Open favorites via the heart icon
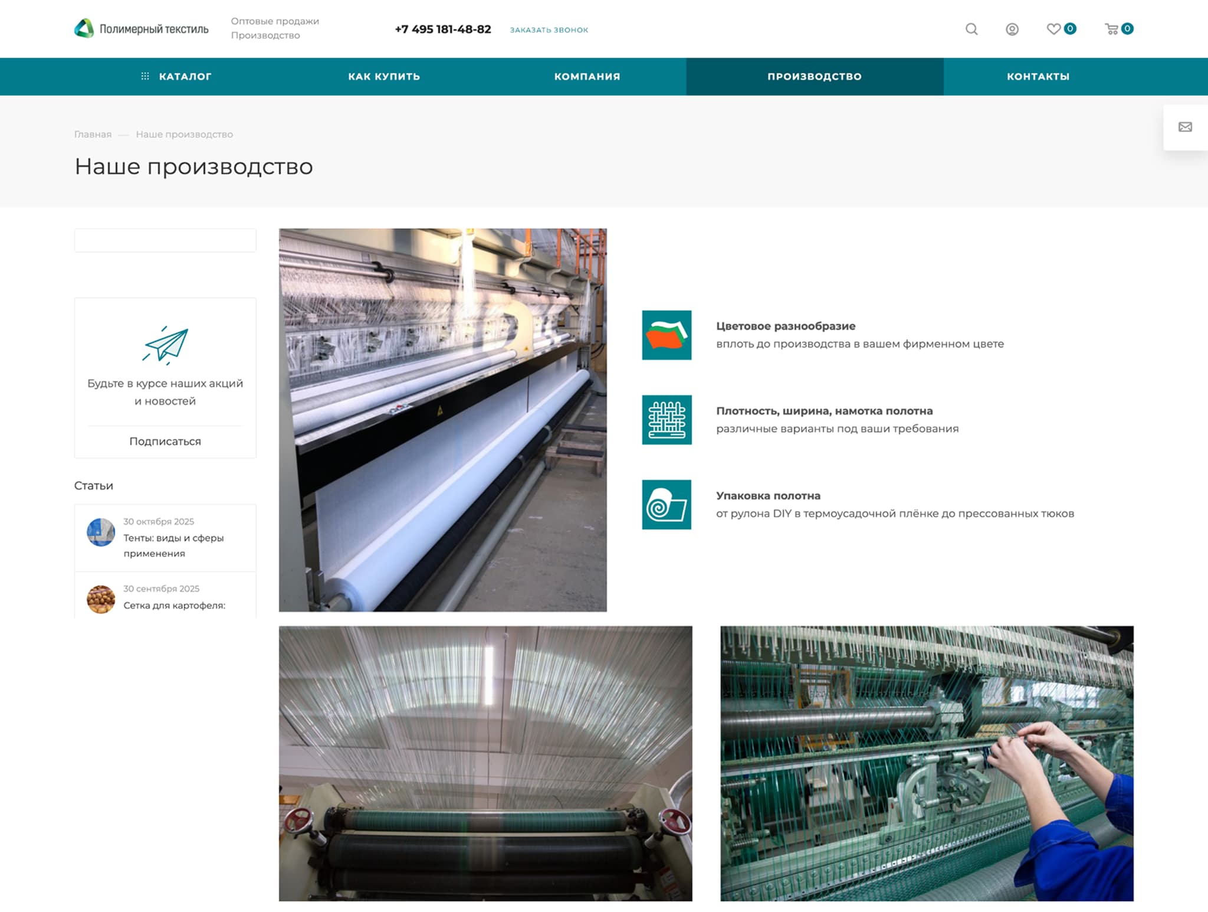 coord(1053,29)
